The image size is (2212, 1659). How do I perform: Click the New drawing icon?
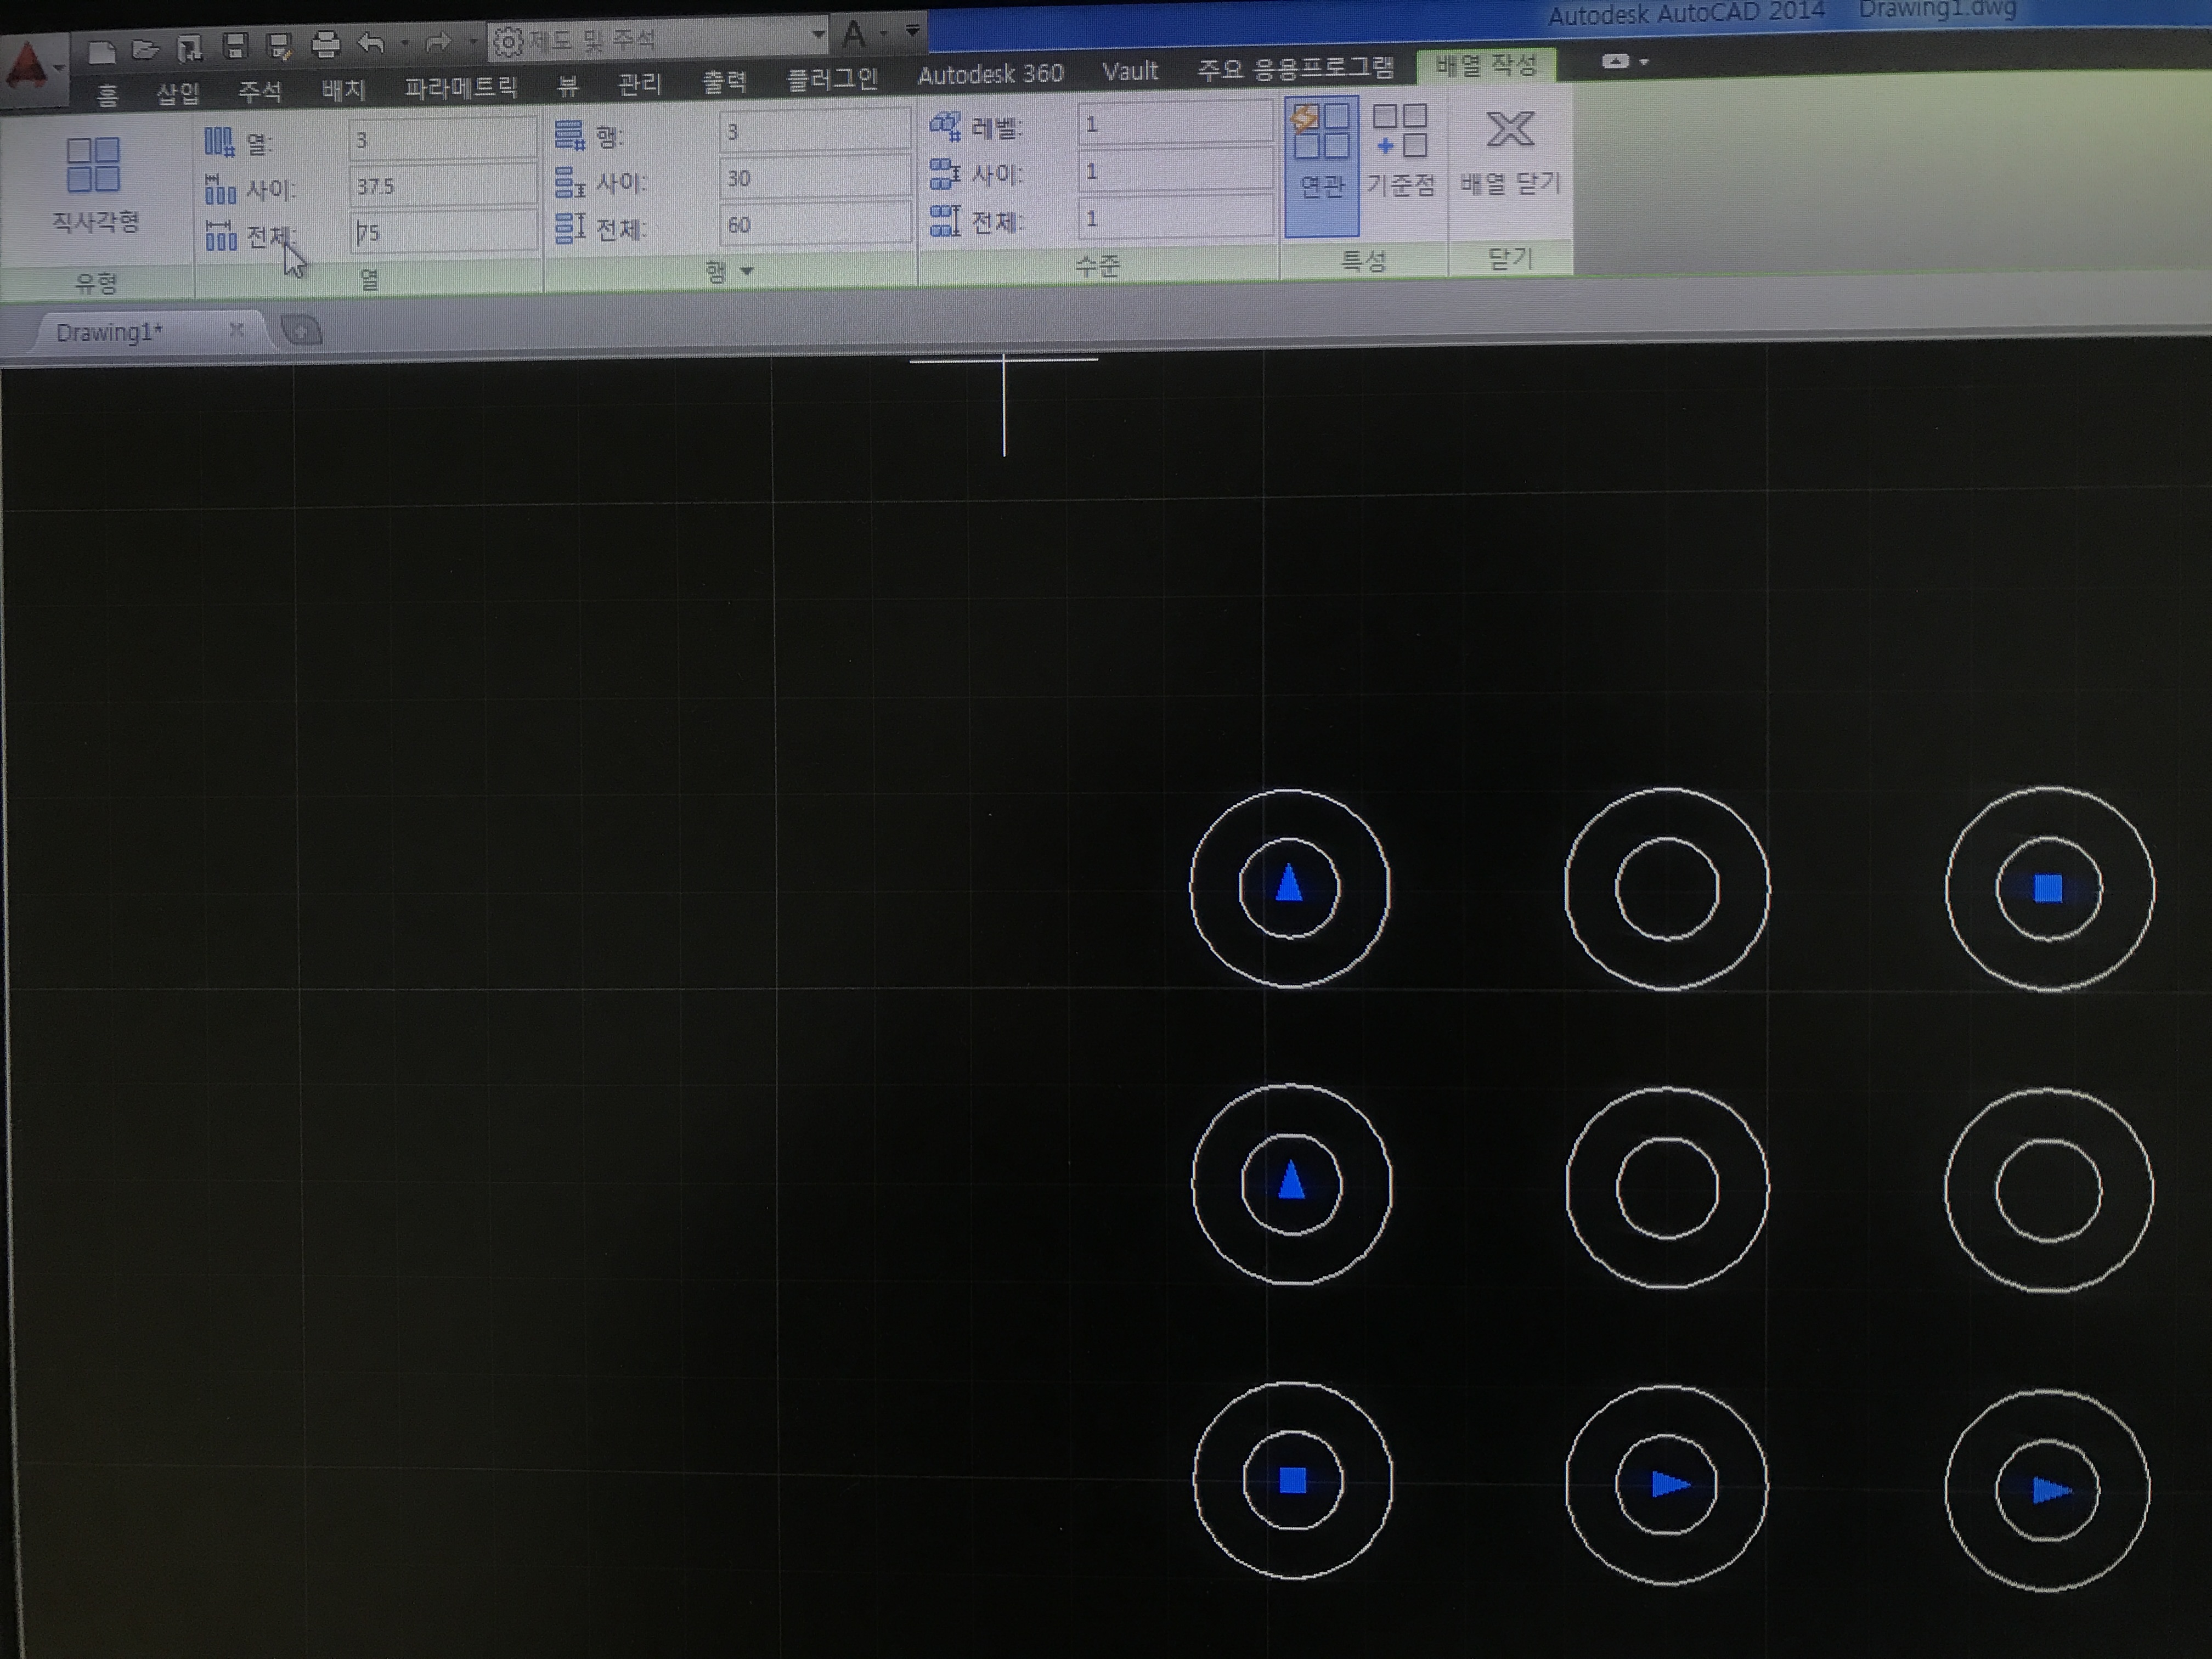pyautogui.click(x=101, y=51)
